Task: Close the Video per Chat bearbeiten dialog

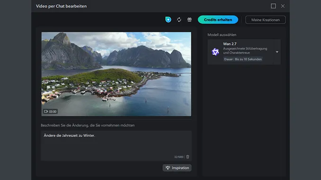Action: click(283, 6)
